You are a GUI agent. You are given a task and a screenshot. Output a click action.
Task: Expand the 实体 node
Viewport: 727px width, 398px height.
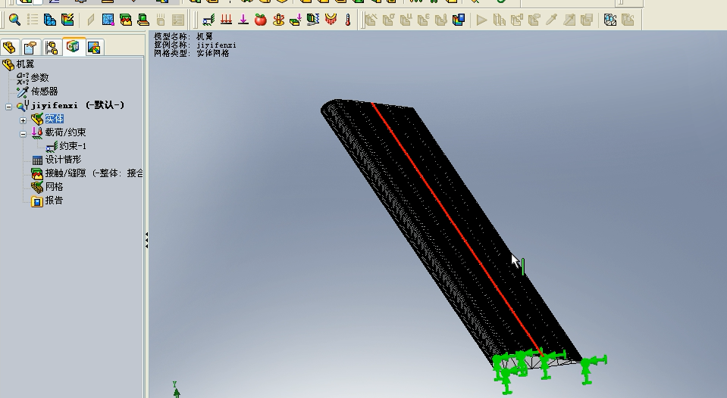[x=24, y=120]
